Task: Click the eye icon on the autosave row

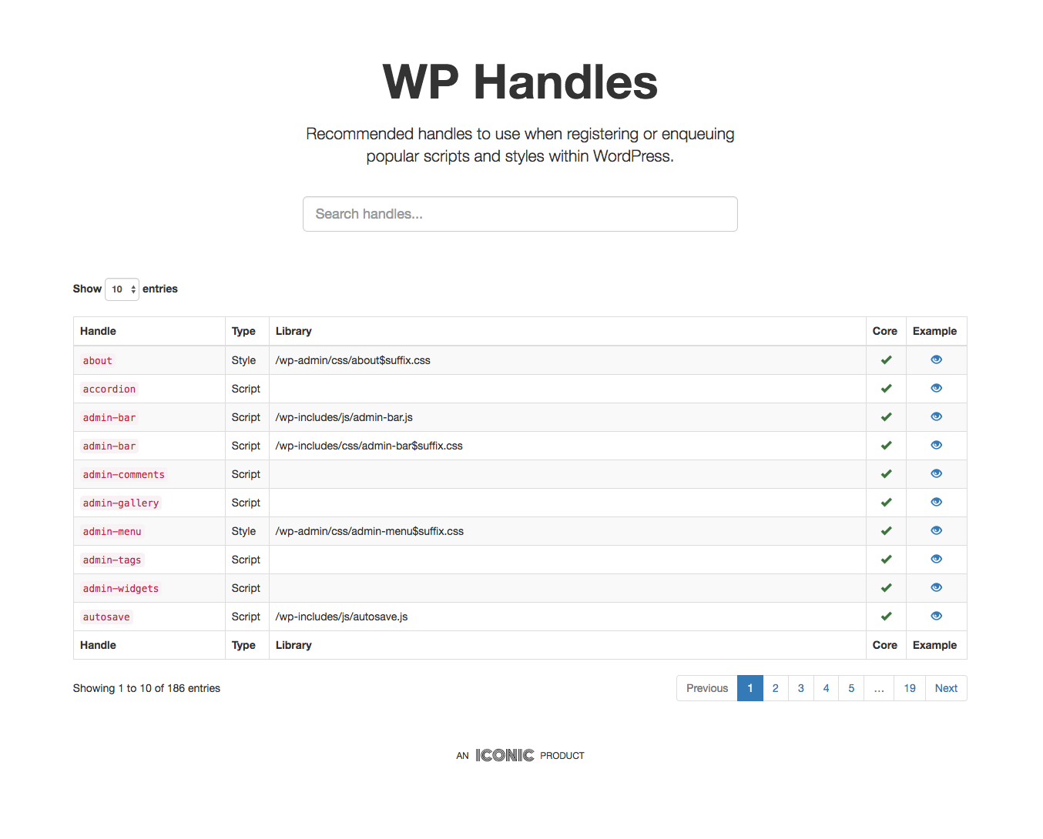Action: coord(936,616)
